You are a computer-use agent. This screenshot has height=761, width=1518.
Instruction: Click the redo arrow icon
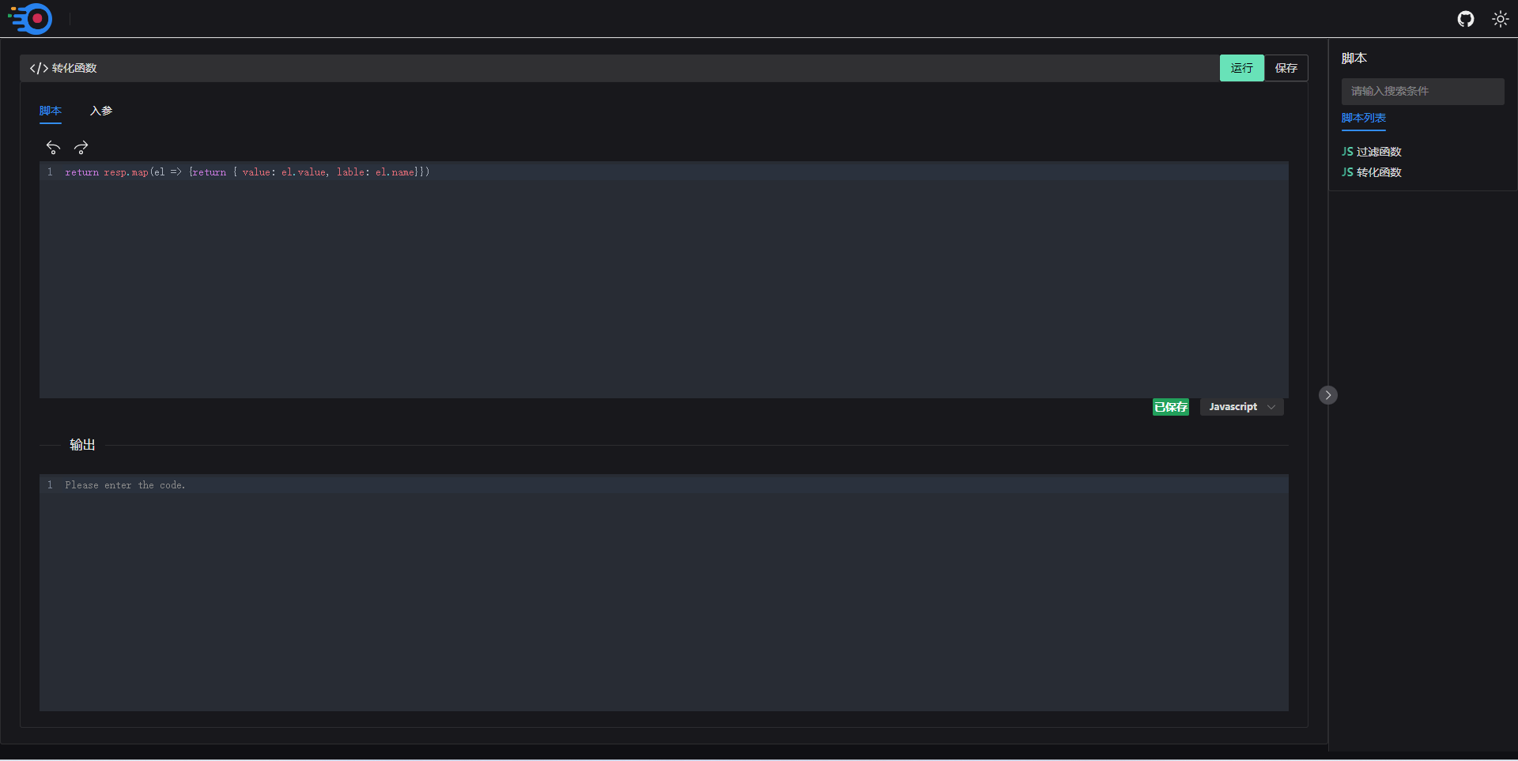point(81,147)
